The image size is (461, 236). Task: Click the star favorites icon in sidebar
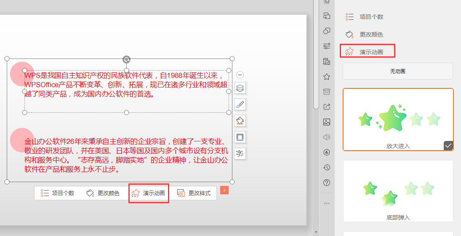(327, 77)
